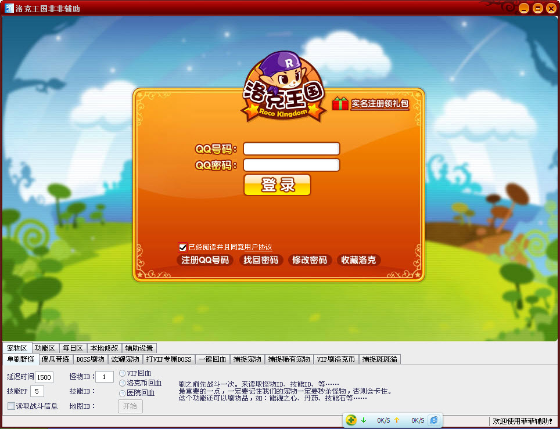Click the Roco Kingdom logo
The image size is (560, 429).
click(283, 86)
